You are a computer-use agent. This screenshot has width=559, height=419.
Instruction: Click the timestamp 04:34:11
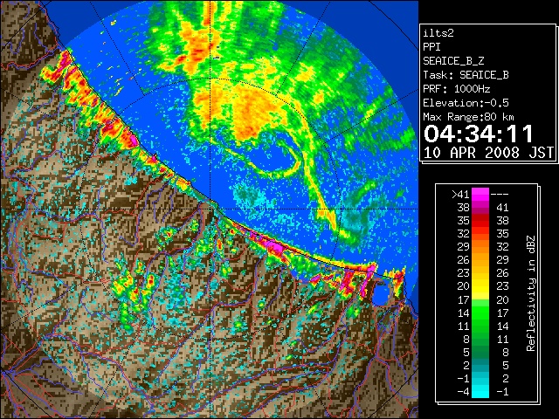[x=479, y=134]
